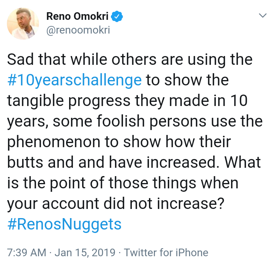Click the Twitter for iPhone source
275x265 pixels.
coord(166,252)
